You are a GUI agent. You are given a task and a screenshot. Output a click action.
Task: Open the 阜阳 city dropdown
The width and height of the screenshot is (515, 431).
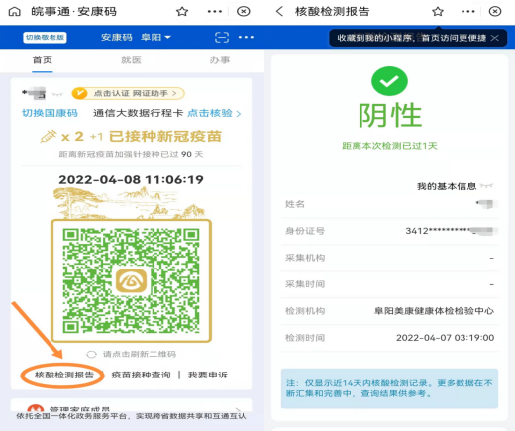155,37
